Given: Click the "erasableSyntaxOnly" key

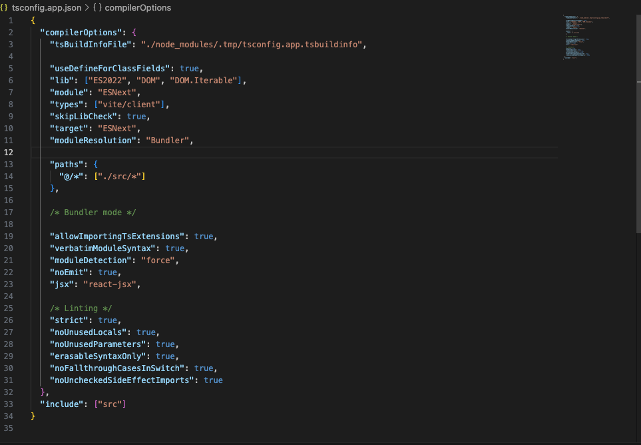Looking at the screenshot, I should [x=98, y=356].
